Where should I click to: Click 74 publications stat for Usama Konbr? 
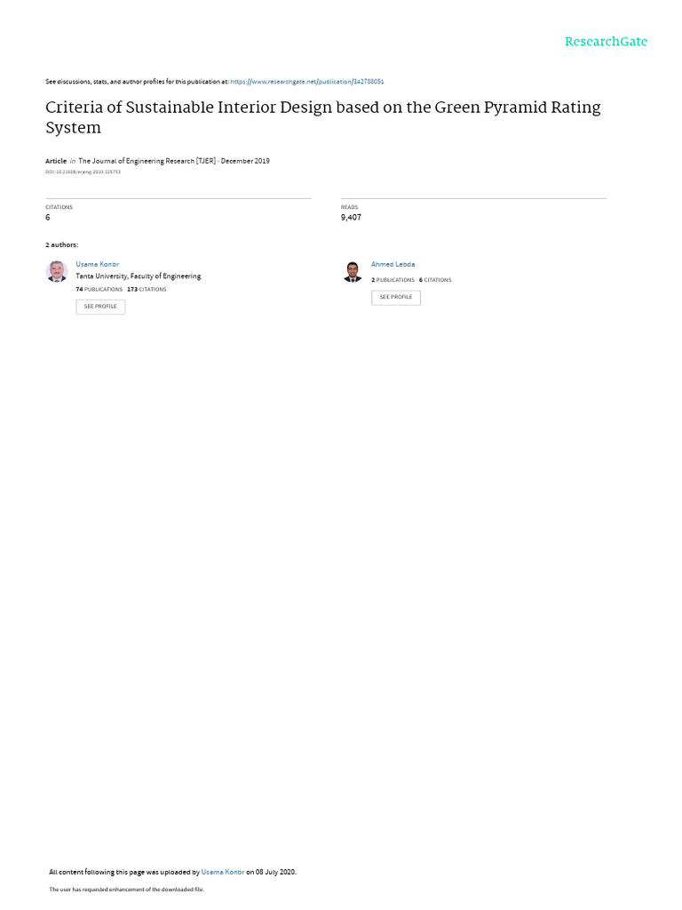99,289
